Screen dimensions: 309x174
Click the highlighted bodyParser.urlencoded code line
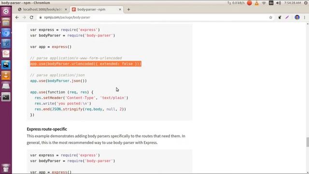pyautogui.click(x=86, y=64)
